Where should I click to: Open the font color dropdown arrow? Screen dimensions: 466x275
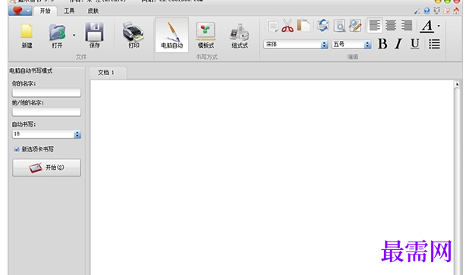(x=439, y=26)
